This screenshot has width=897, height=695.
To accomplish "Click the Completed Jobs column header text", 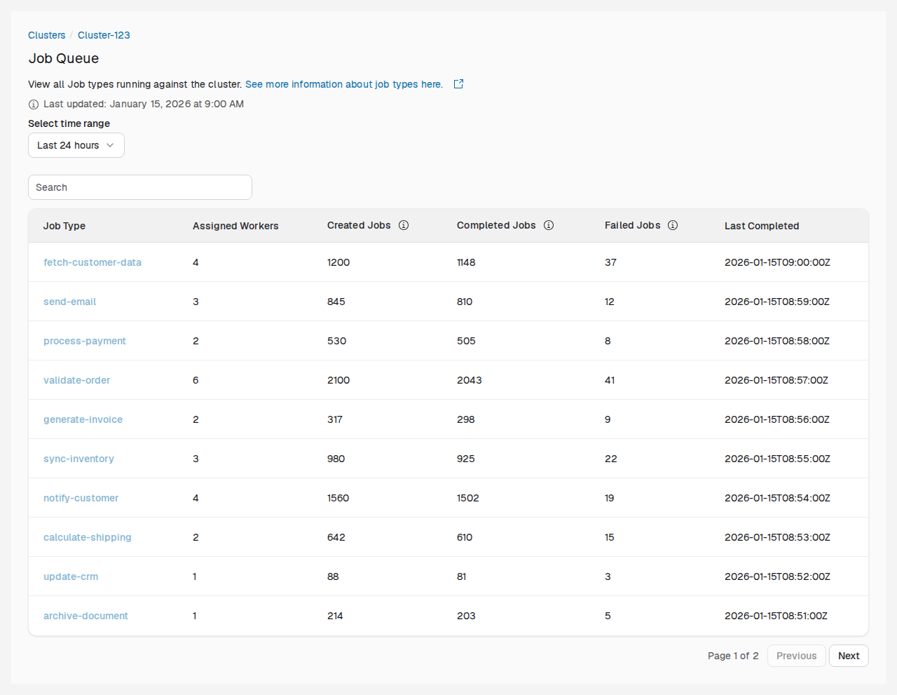I will tap(496, 225).
